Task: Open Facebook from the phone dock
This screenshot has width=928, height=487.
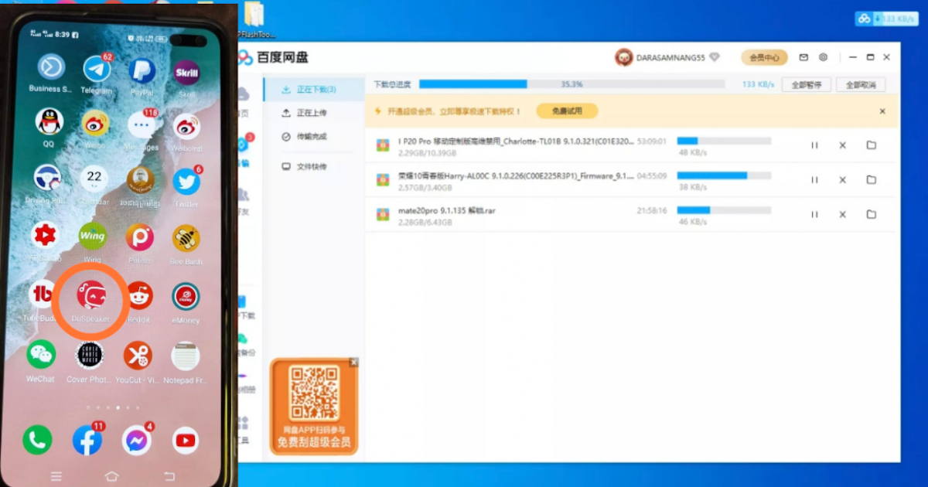Action: 87,441
